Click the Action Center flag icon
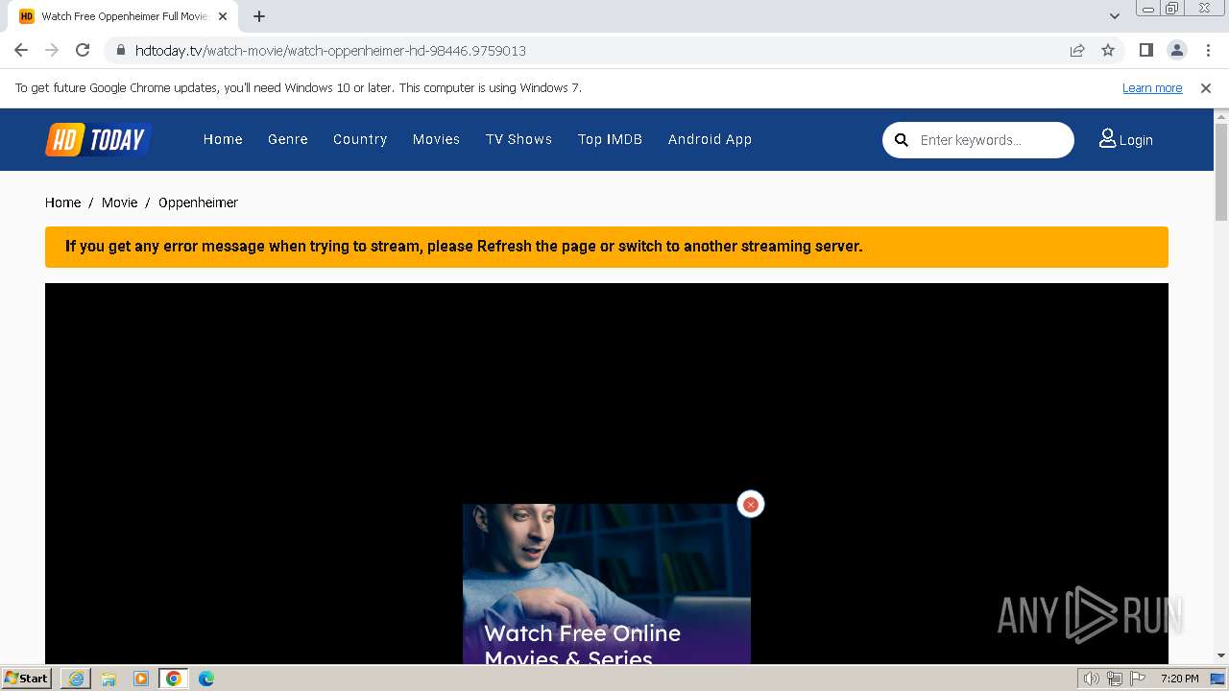 click(x=1138, y=679)
